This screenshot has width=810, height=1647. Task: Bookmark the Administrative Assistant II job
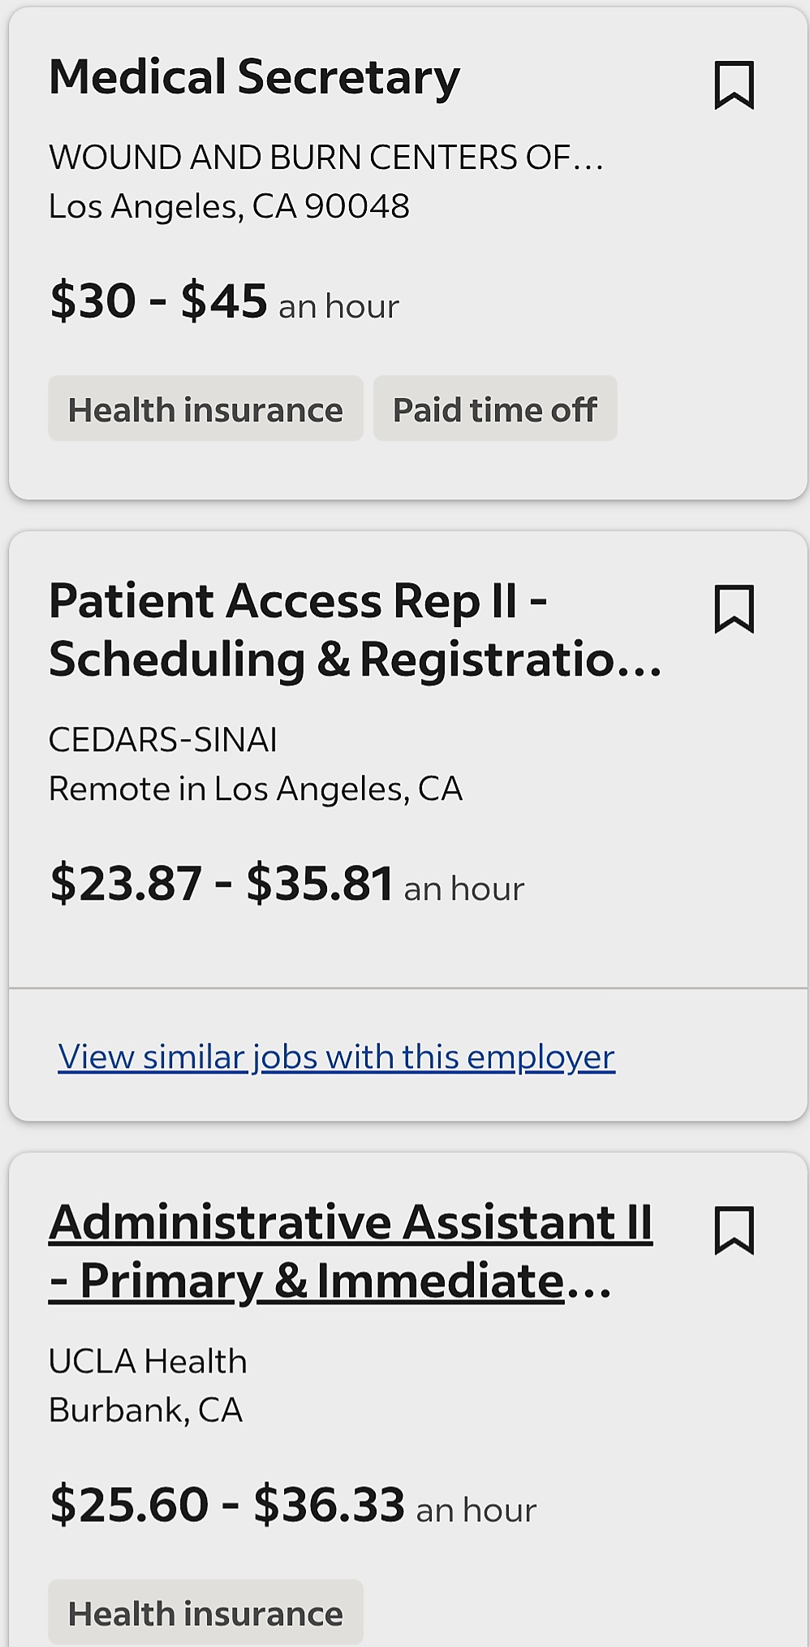[734, 1230]
